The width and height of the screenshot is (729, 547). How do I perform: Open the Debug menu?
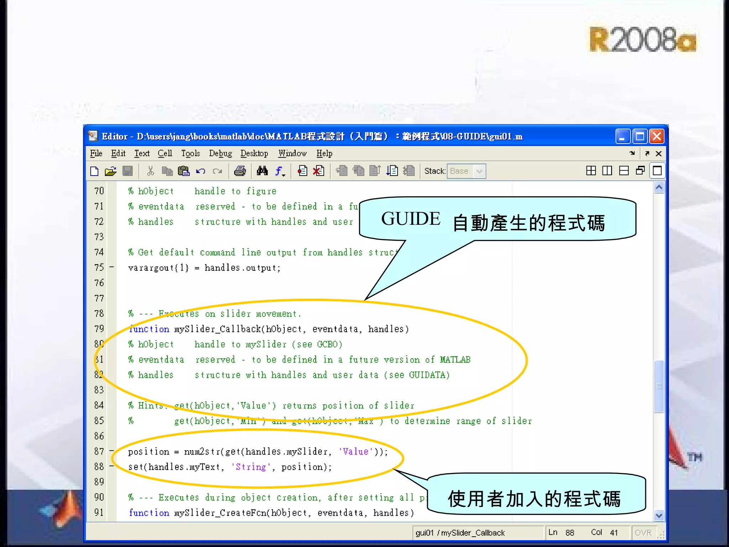[220, 153]
